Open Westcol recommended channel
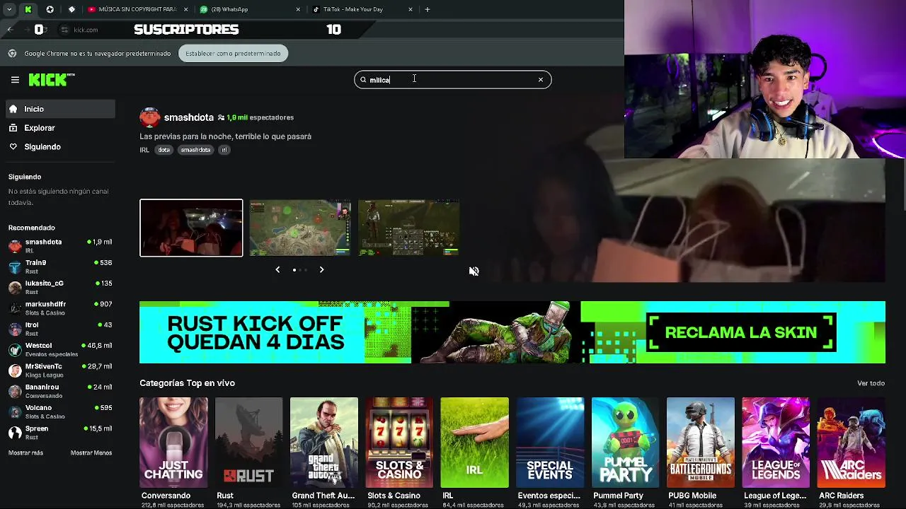This screenshot has height=509, width=906. click(59, 349)
